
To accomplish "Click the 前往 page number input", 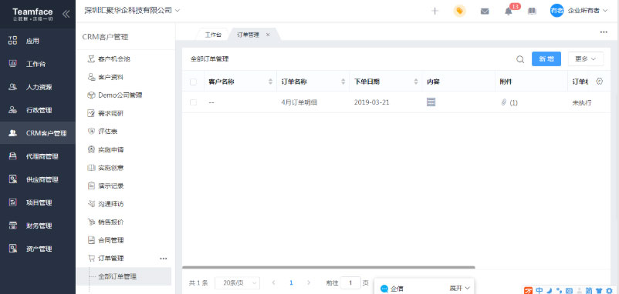I will [350, 282].
